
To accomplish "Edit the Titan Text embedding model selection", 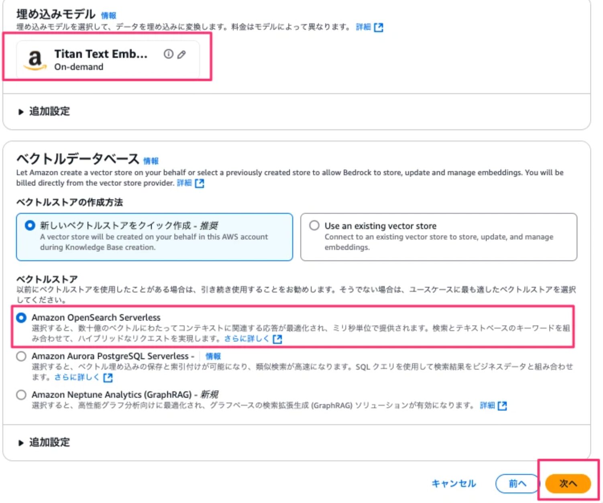I will pyautogui.click(x=182, y=54).
